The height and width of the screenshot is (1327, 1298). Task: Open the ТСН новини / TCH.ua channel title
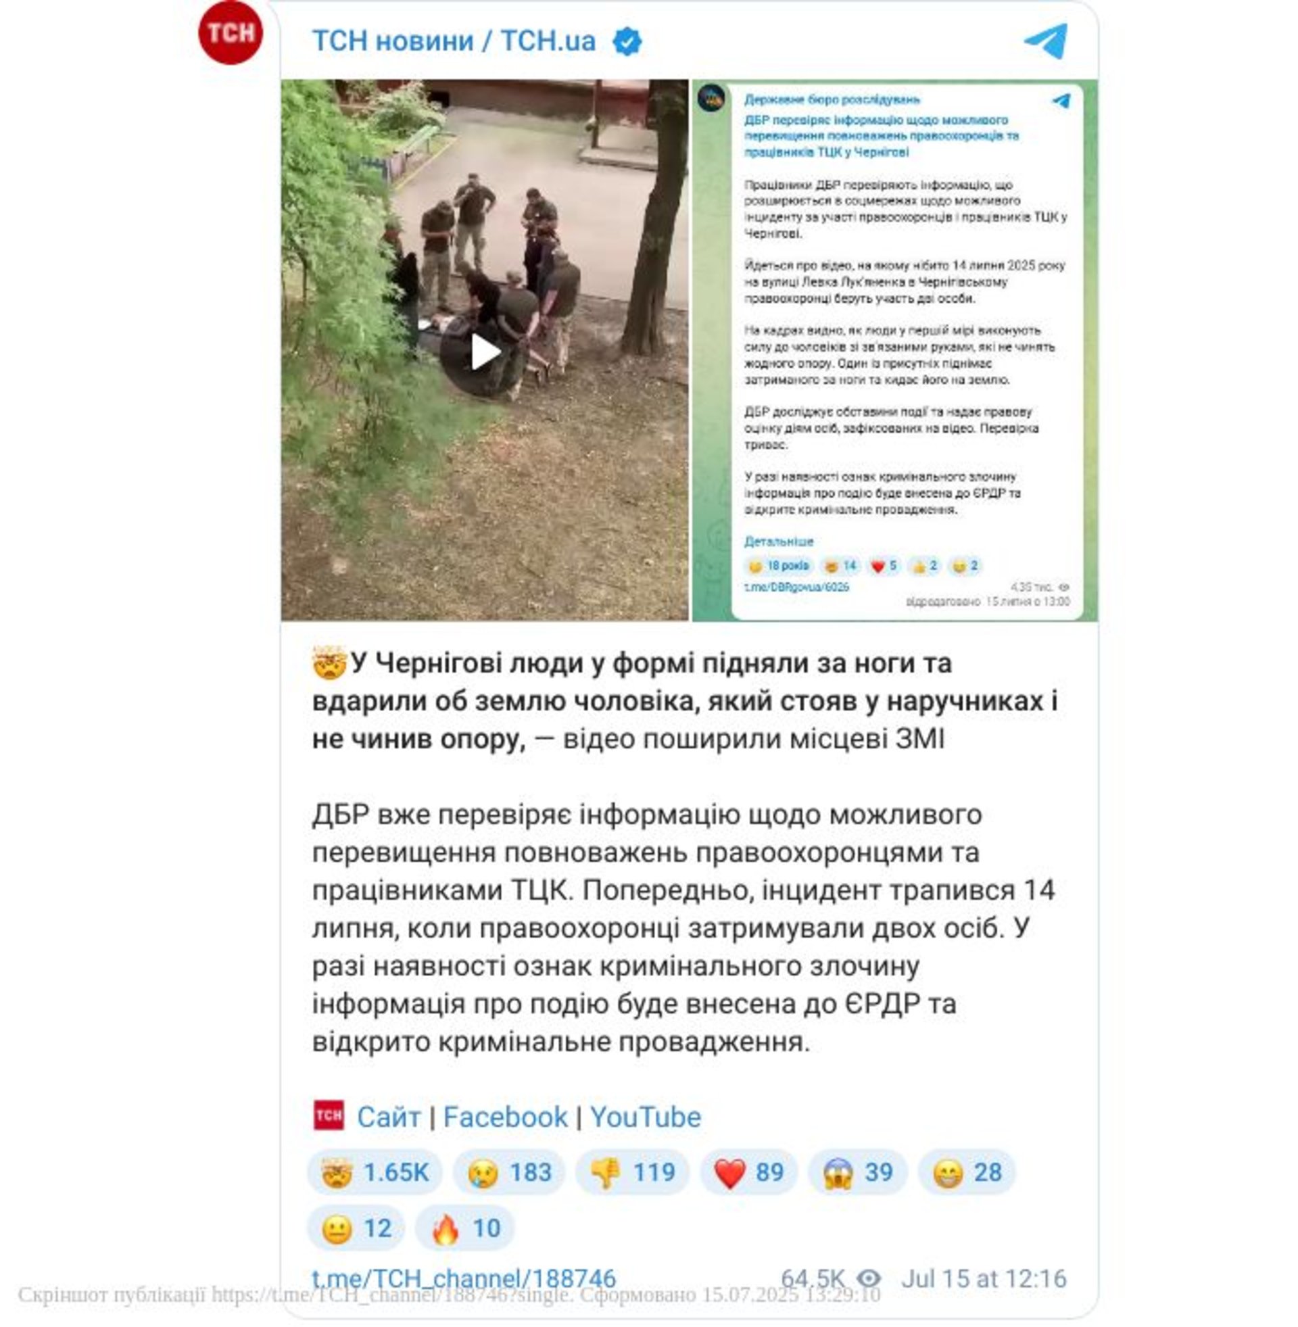[x=454, y=41]
